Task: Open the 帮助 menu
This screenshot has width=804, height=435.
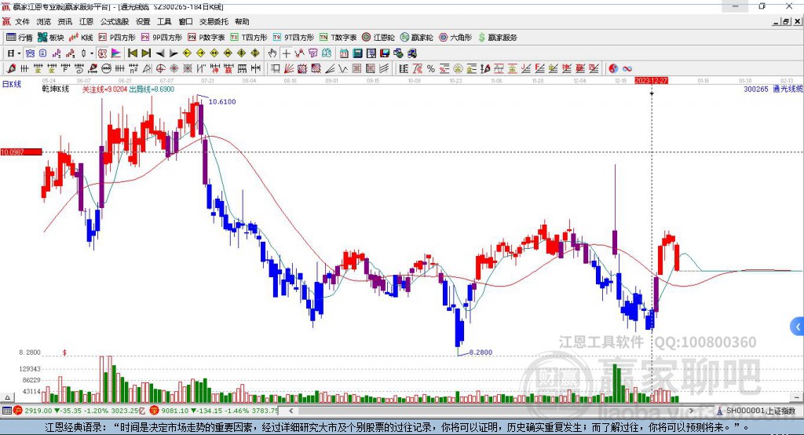Action: [242, 21]
